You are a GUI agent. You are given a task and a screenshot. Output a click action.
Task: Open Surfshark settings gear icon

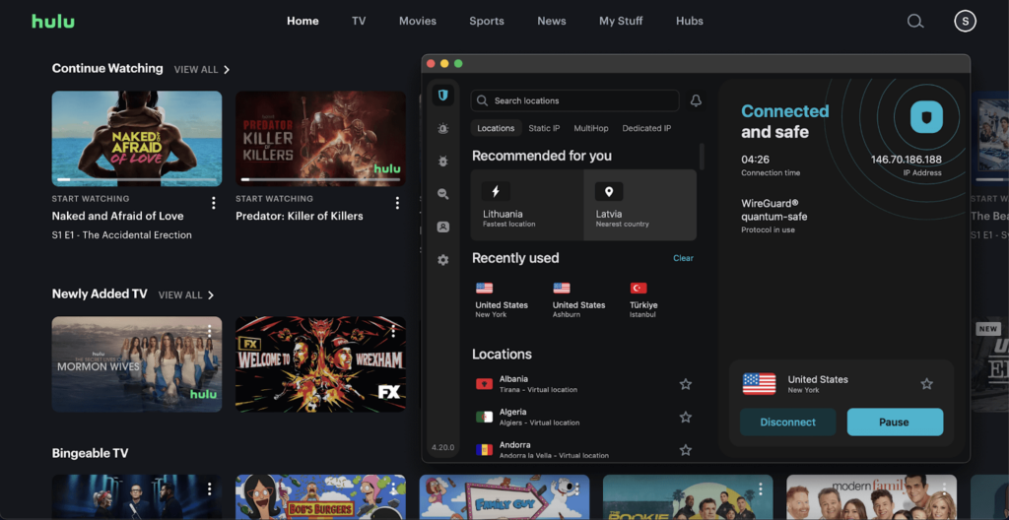coord(442,260)
